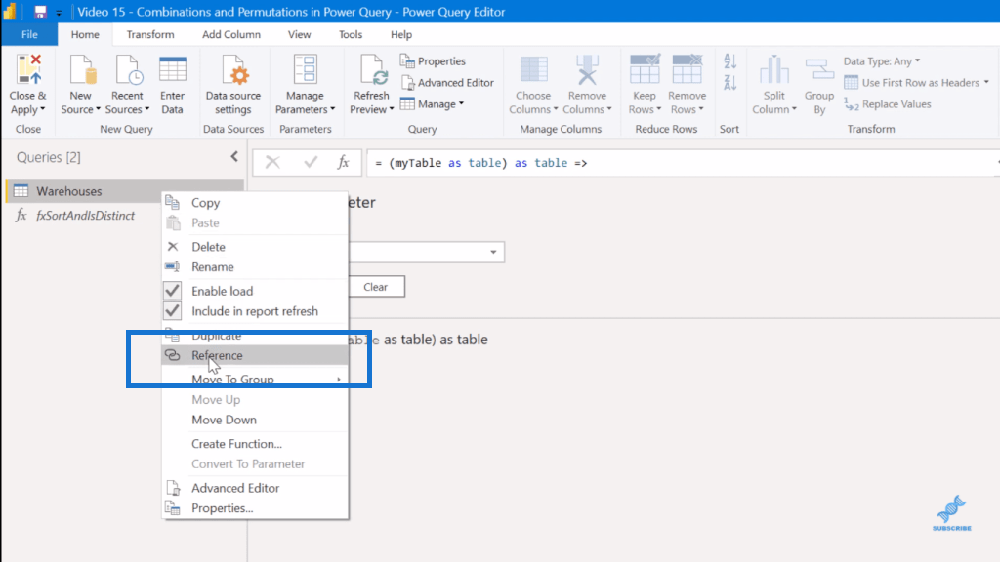Open the quick access toolbar dropdown arrow
The image size is (1000, 562).
point(59,12)
